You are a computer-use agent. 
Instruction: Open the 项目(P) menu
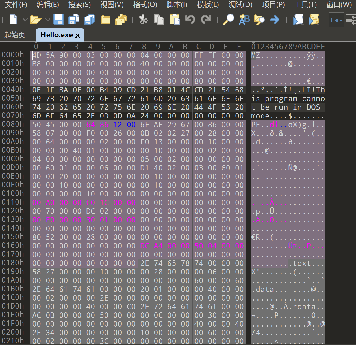pos(273,5)
